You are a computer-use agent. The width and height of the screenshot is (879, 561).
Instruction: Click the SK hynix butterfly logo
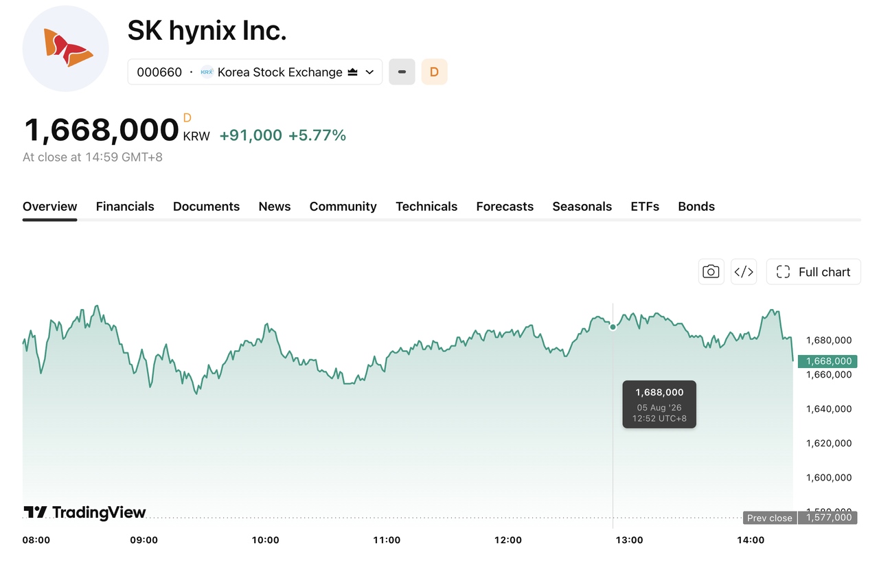[x=66, y=48]
